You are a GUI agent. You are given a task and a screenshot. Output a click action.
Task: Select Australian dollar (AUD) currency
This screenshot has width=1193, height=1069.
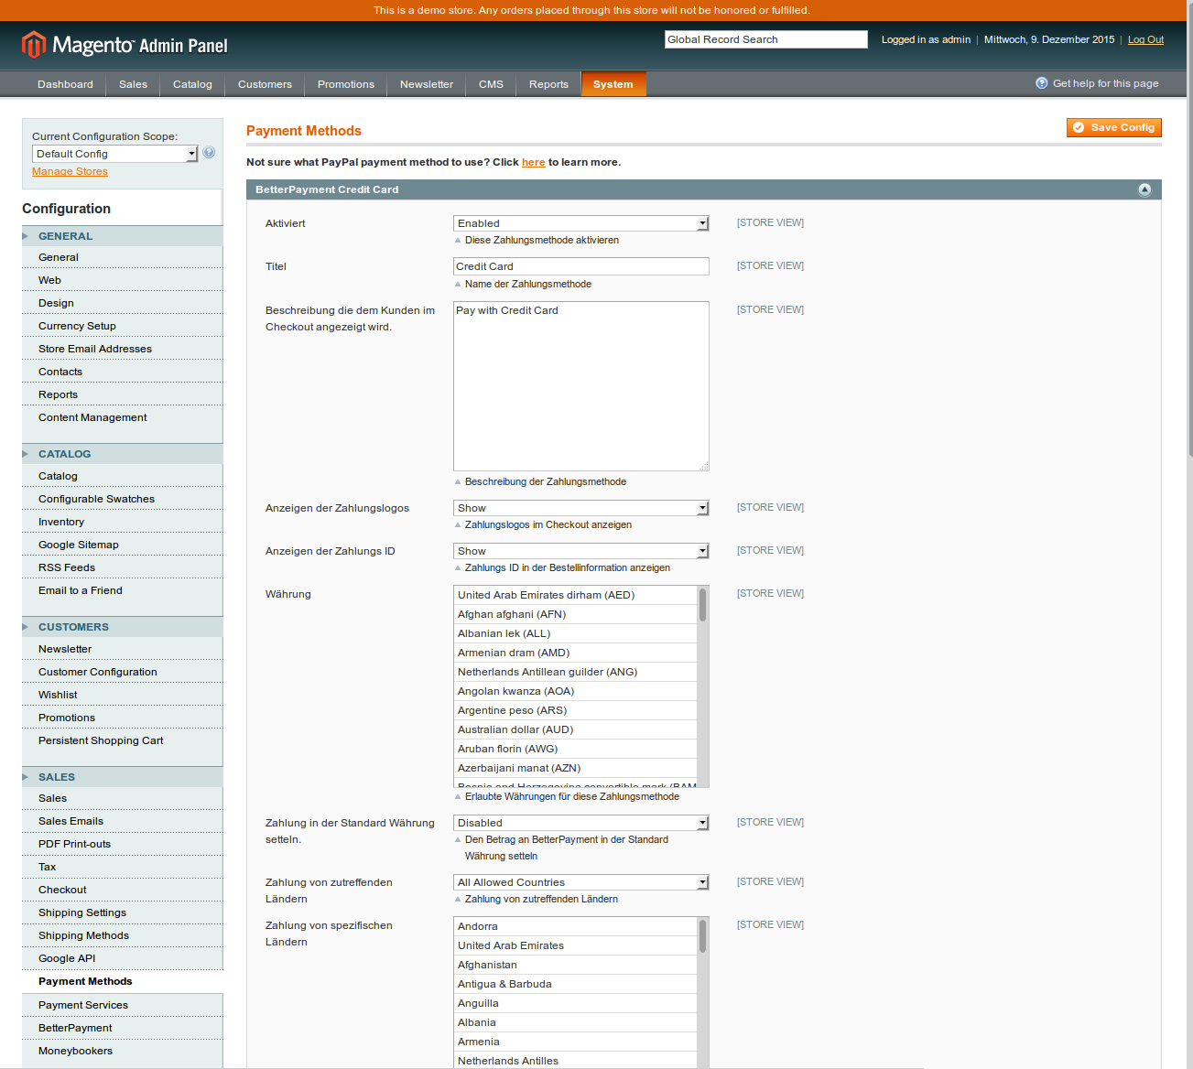(576, 729)
